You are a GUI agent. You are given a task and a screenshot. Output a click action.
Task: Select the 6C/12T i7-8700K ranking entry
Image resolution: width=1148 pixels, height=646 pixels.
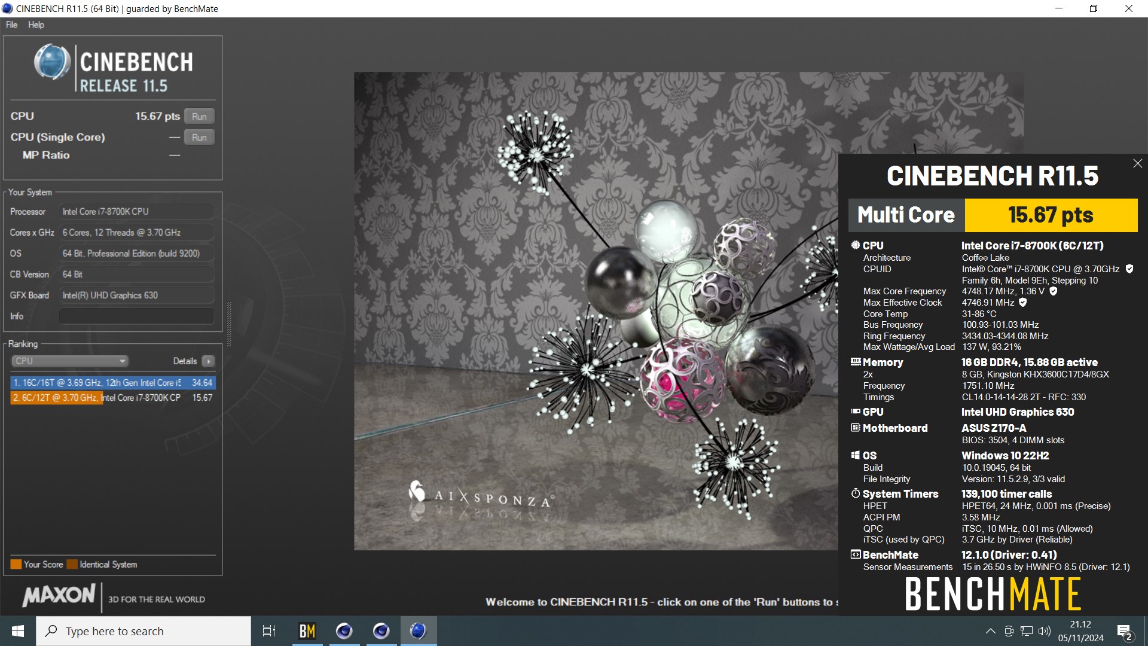point(112,398)
